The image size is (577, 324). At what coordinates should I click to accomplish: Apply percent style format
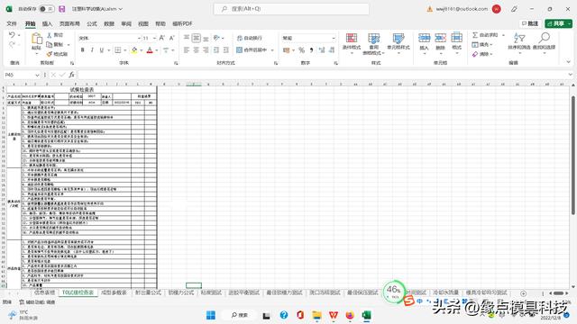point(302,50)
